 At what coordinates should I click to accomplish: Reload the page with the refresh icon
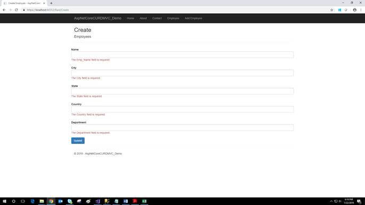tap(16, 10)
